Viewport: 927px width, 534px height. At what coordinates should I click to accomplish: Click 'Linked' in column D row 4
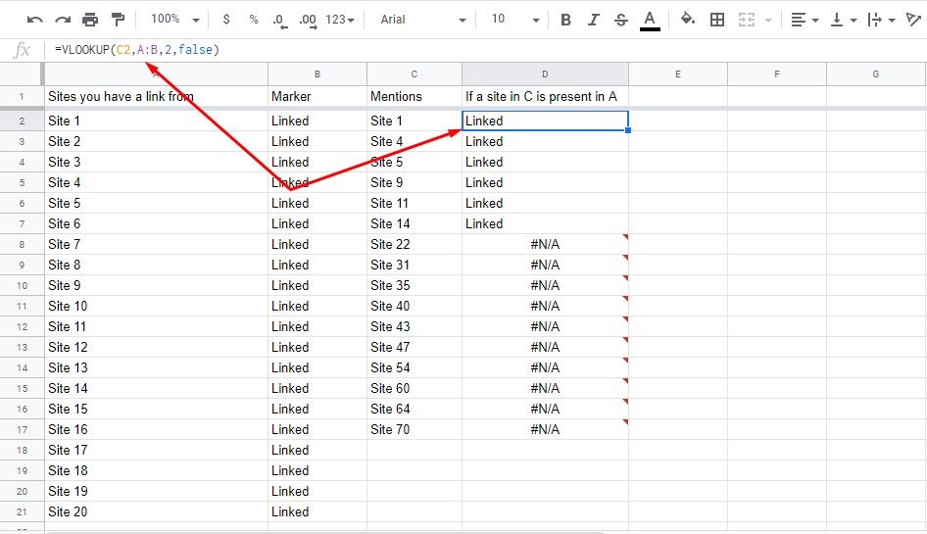[545, 162]
